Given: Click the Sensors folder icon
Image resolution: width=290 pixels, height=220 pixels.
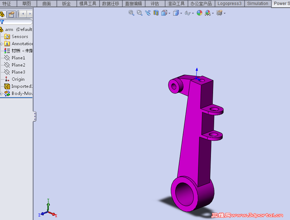Looking at the screenshot, I should (x=7, y=37).
